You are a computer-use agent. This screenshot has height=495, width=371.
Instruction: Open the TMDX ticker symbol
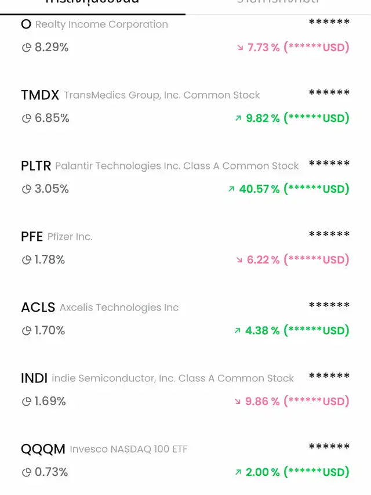(x=39, y=95)
